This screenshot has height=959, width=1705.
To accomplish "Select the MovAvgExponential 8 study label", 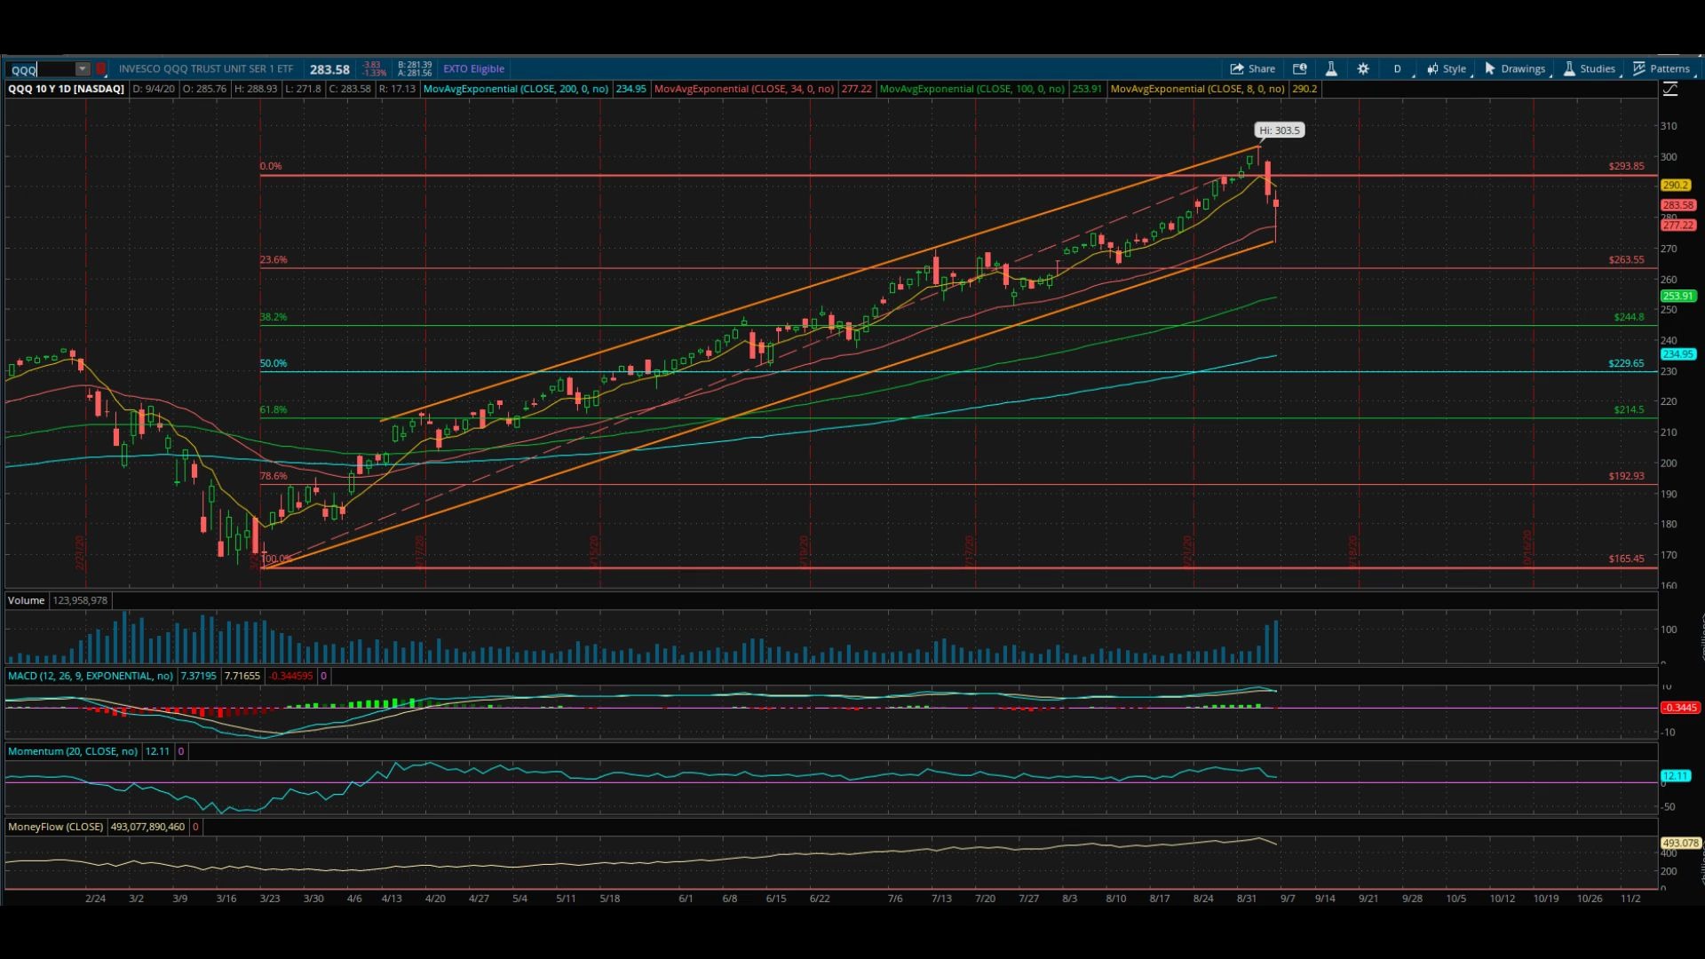I will click(x=1197, y=89).
